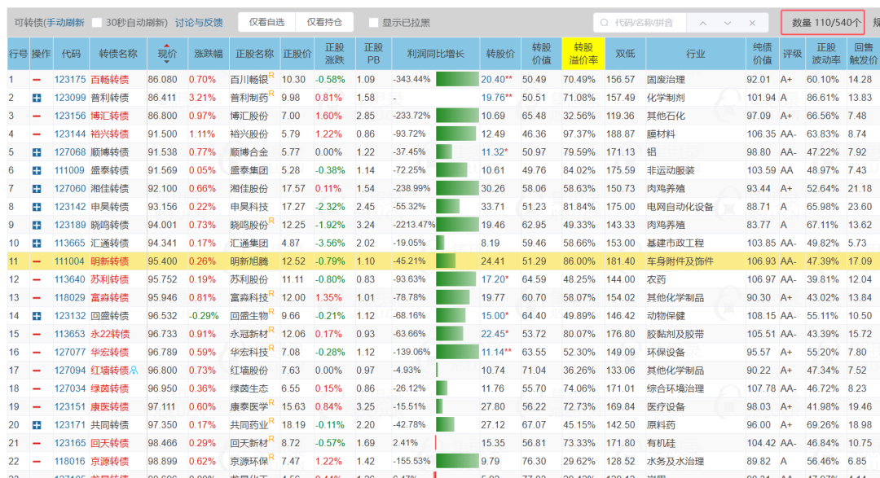Click the user icon beside 红墙转债
The width and height of the screenshot is (880, 478).
click(x=134, y=371)
